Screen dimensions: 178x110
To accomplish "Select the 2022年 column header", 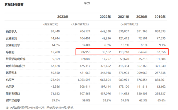I will click(105, 17).
